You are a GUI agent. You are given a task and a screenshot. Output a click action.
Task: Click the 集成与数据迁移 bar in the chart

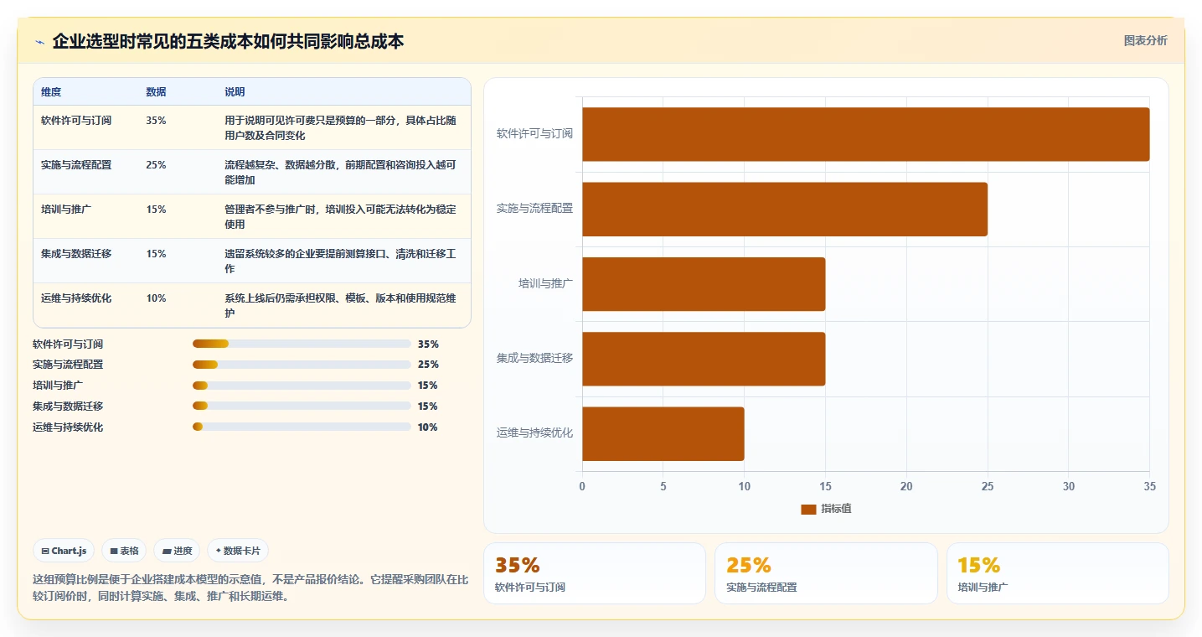(x=704, y=359)
